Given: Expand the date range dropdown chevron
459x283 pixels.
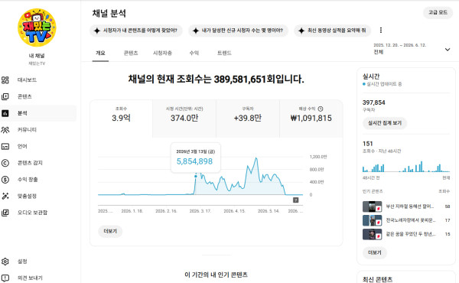Looking at the screenshot, I should tap(448, 49).
